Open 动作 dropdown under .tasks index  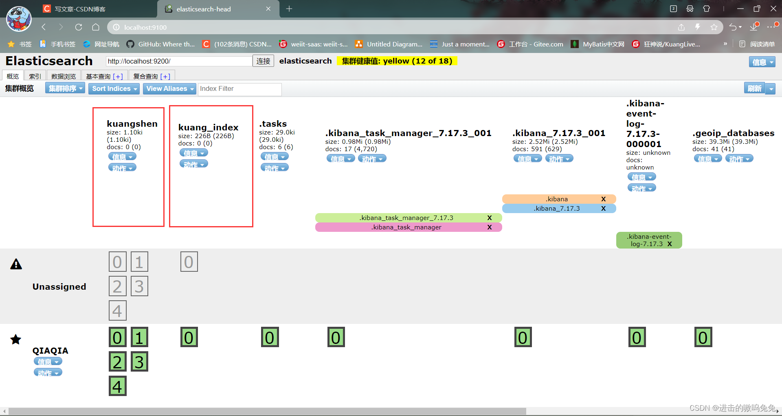coord(275,167)
